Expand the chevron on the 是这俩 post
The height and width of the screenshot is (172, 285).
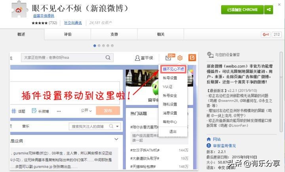click(116, 139)
